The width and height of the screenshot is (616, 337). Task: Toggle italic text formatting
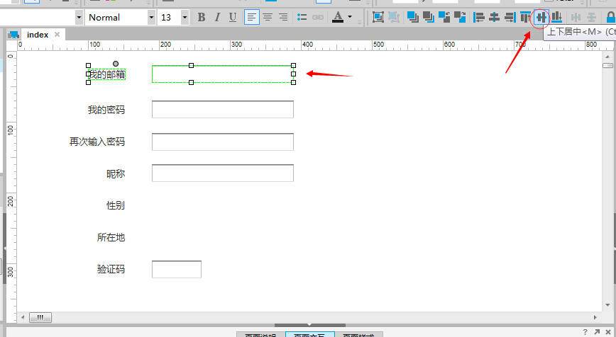[217, 17]
